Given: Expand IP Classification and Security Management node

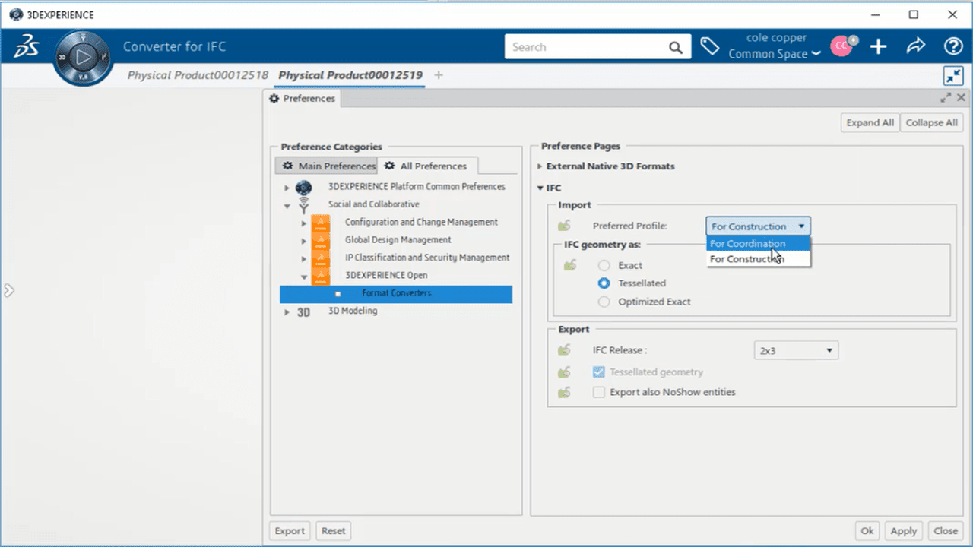Looking at the screenshot, I should (x=303, y=259).
